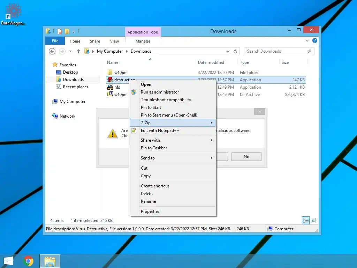
Task: Open the DataWagon desktop shortcut
Action: coord(13,14)
